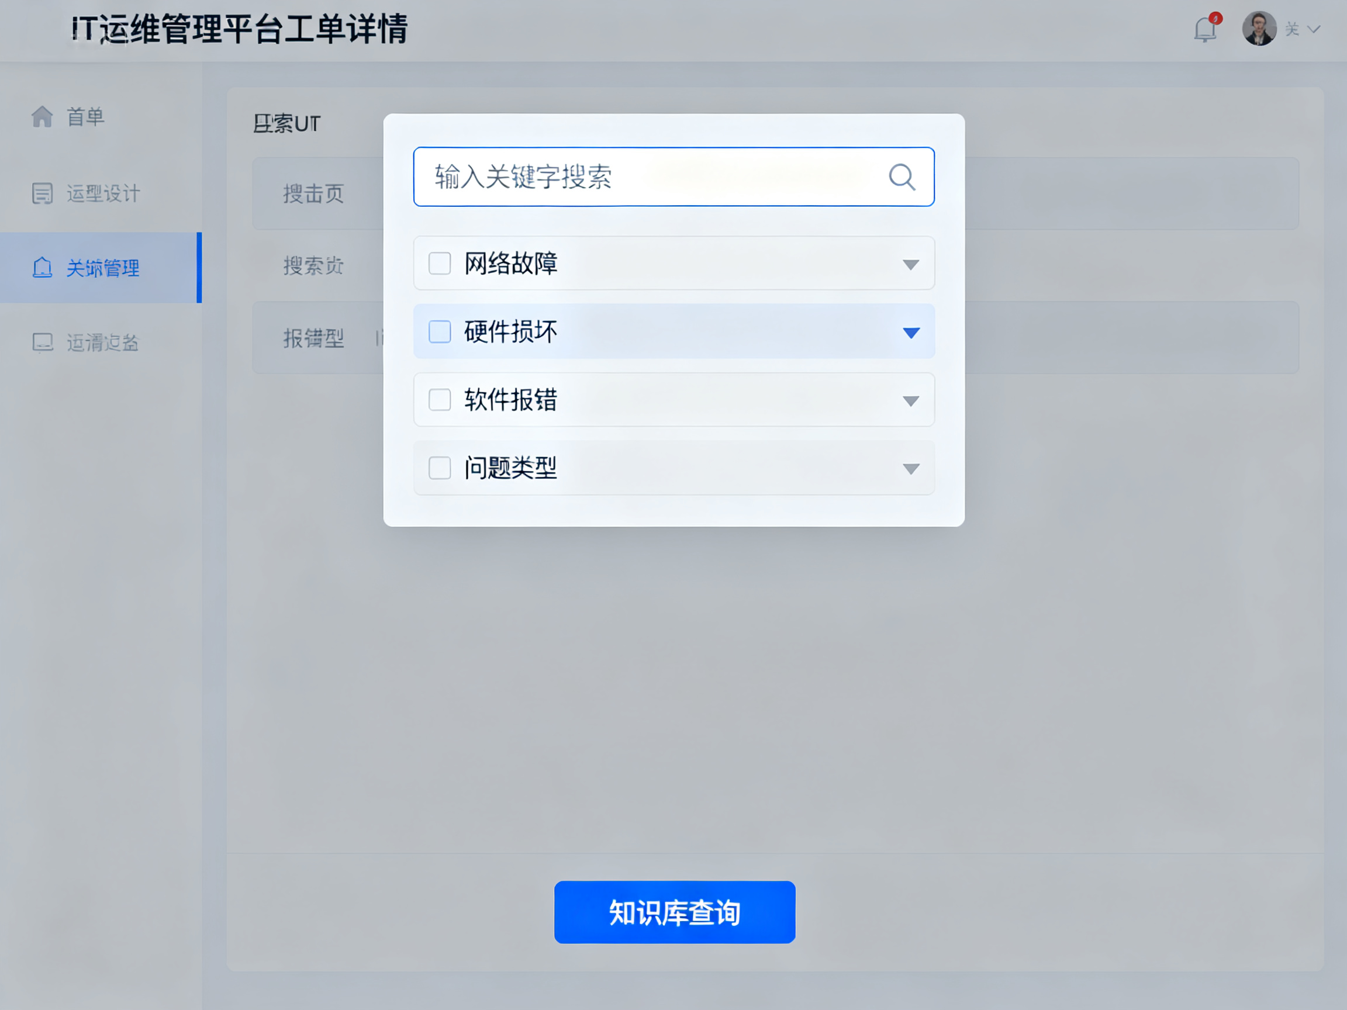Check the 网络故障 checkbox
This screenshot has width=1347, height=1010.
(x=439, y=264)
